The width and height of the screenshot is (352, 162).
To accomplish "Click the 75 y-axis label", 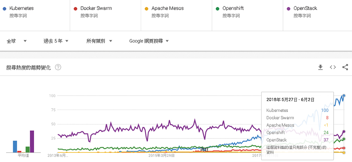I will (x=54, y=110).
